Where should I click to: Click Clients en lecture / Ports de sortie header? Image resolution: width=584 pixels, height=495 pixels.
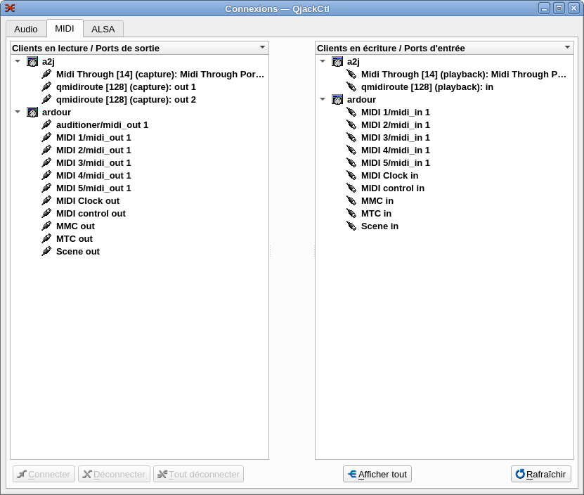(139, 48)
